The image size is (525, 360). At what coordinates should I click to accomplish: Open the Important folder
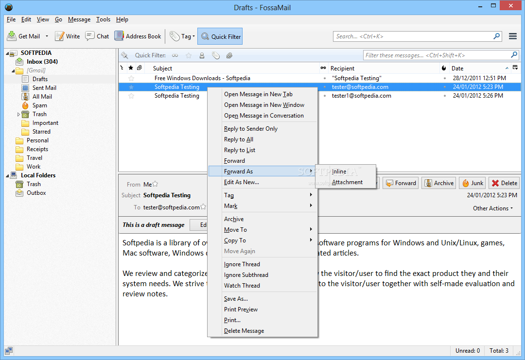point(45,123)
